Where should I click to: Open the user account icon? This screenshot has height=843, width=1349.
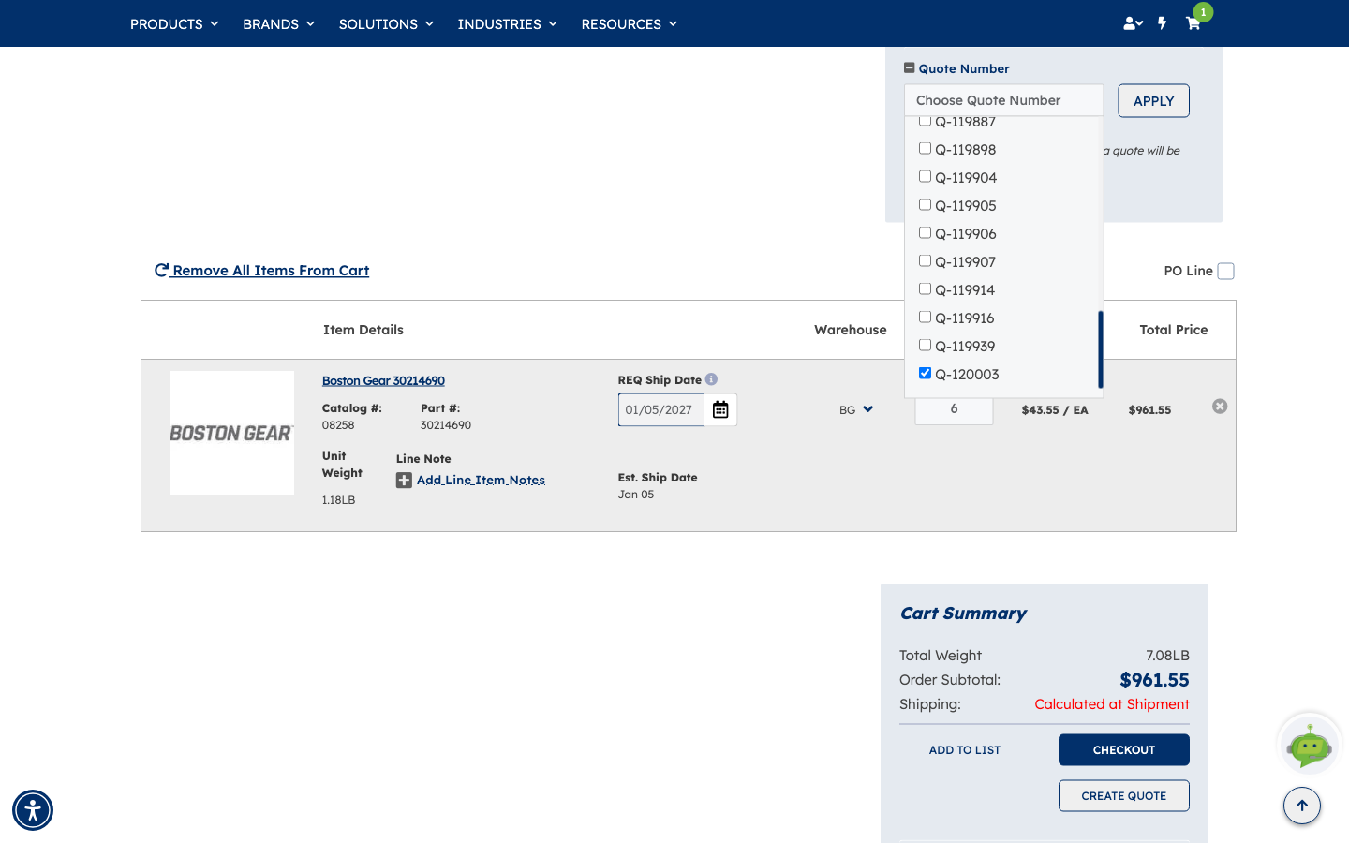tap(1133, 23)
